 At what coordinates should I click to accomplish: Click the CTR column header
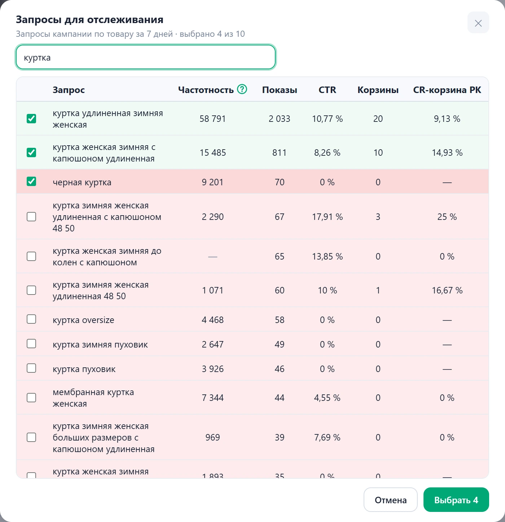coord(328,90)
